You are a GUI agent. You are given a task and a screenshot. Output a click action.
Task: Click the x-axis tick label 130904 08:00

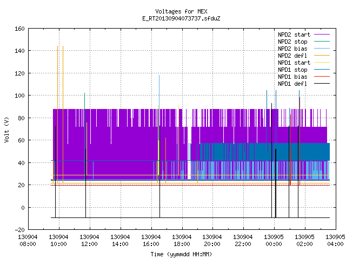coord(28,241)
